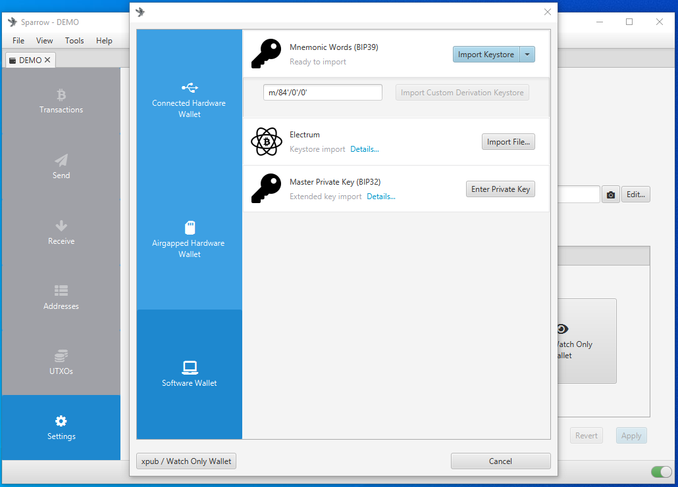Image resolution: width=678 pixels, height=487 pixels.
Task: Select Airgapped Hardware Wallet tab
Action: [190, 240]
